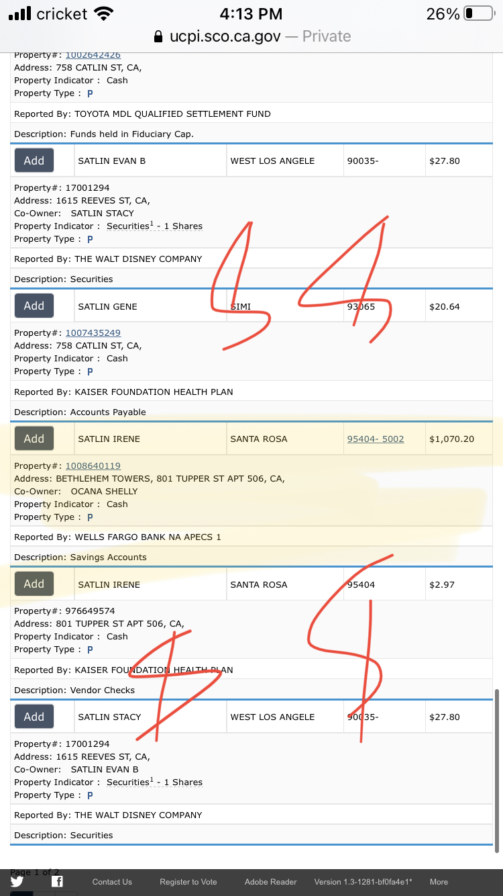Add the SATLIN STACY property
The image size is (503, 896).
tap(34, 717)
